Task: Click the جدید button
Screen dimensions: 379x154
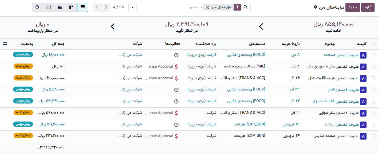Action: point(353,7)
